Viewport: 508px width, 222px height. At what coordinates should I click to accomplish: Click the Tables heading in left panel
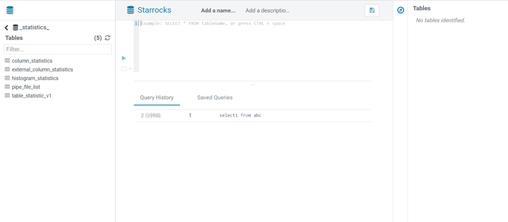(x=14, y=38)
